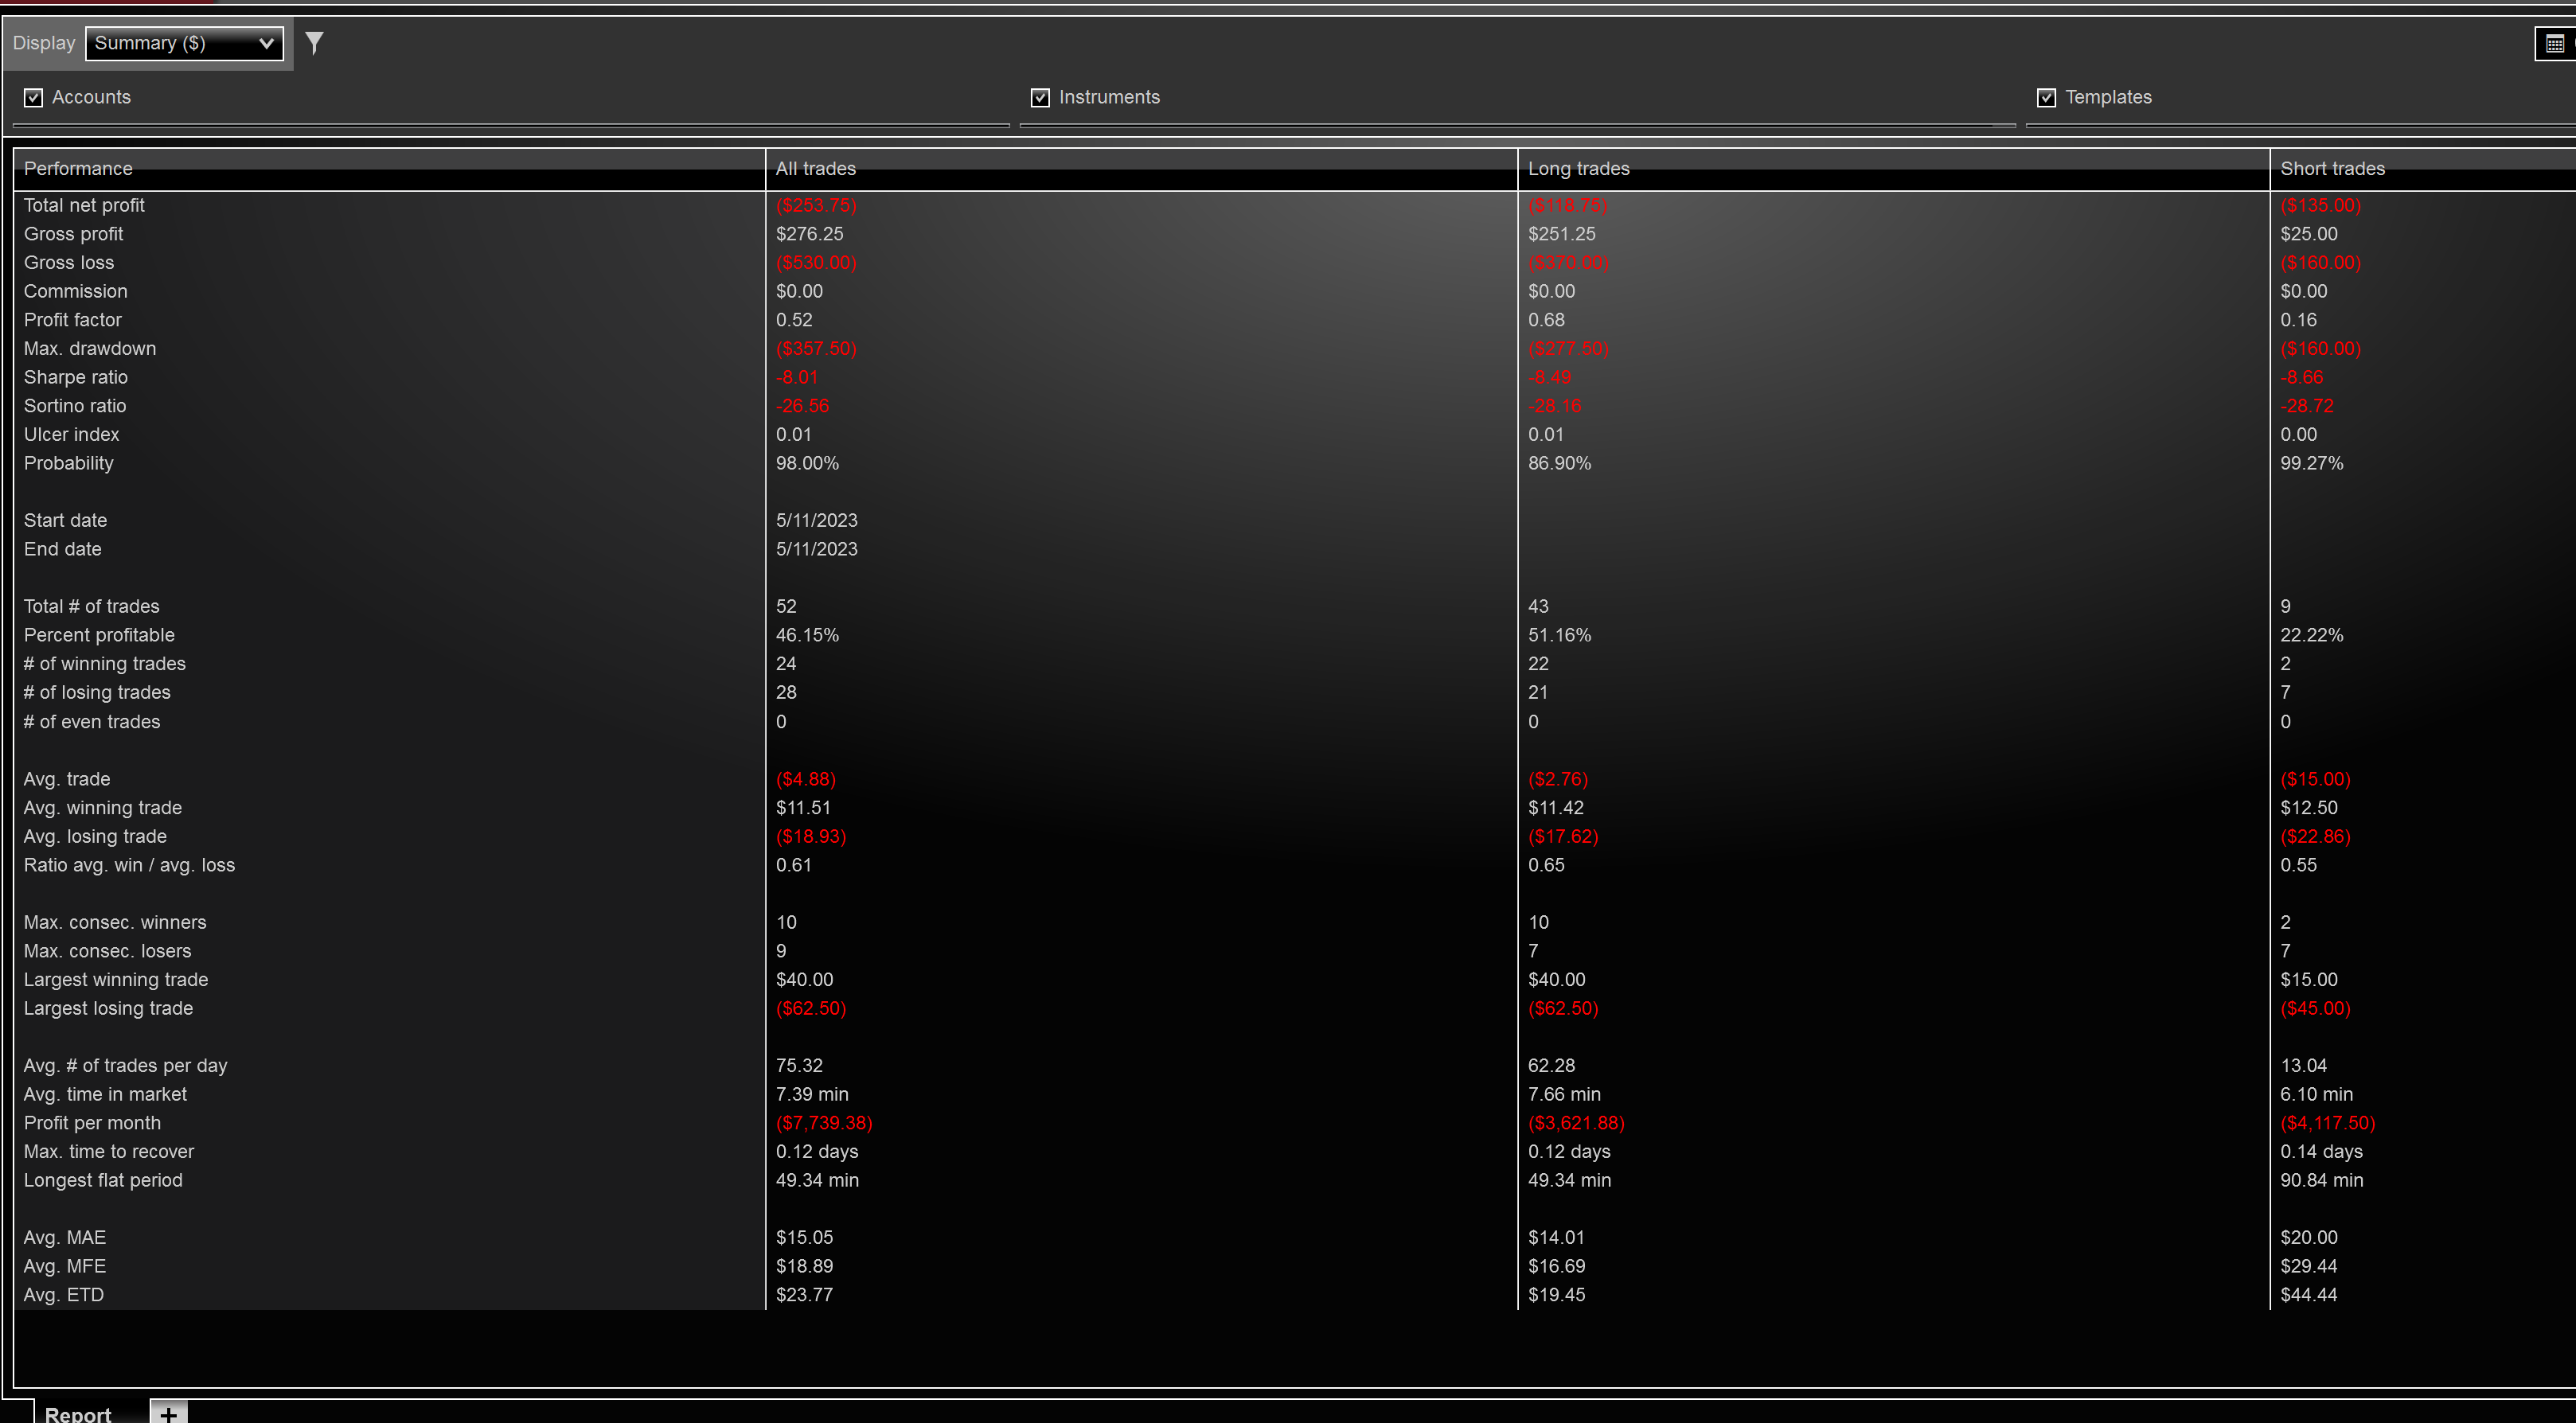Click # of even trades label
This screenshot has height=1423, width=2576.
click(92, 722)
